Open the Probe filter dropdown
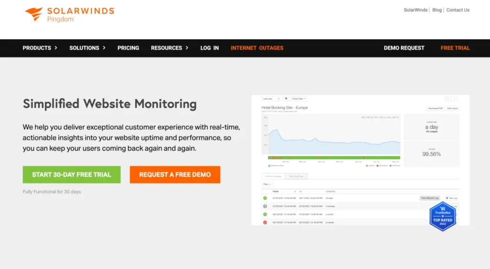Image resolution: width=490 pixels, height=269 pixels. (299, 99)
